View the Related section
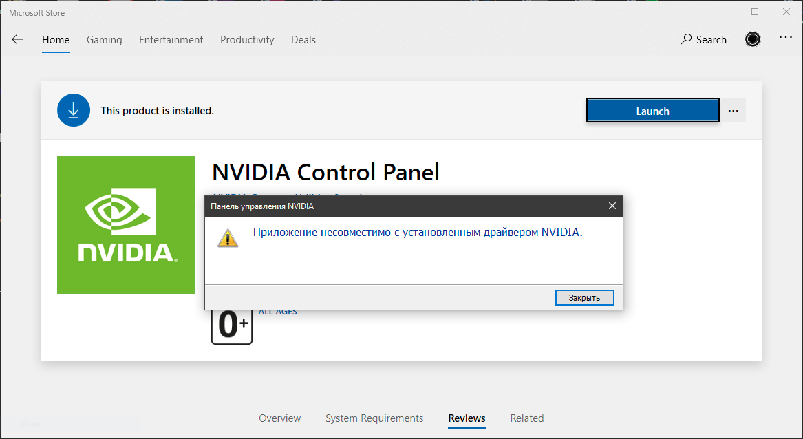This screenshot has width=803, height=439. click(527, 418)
